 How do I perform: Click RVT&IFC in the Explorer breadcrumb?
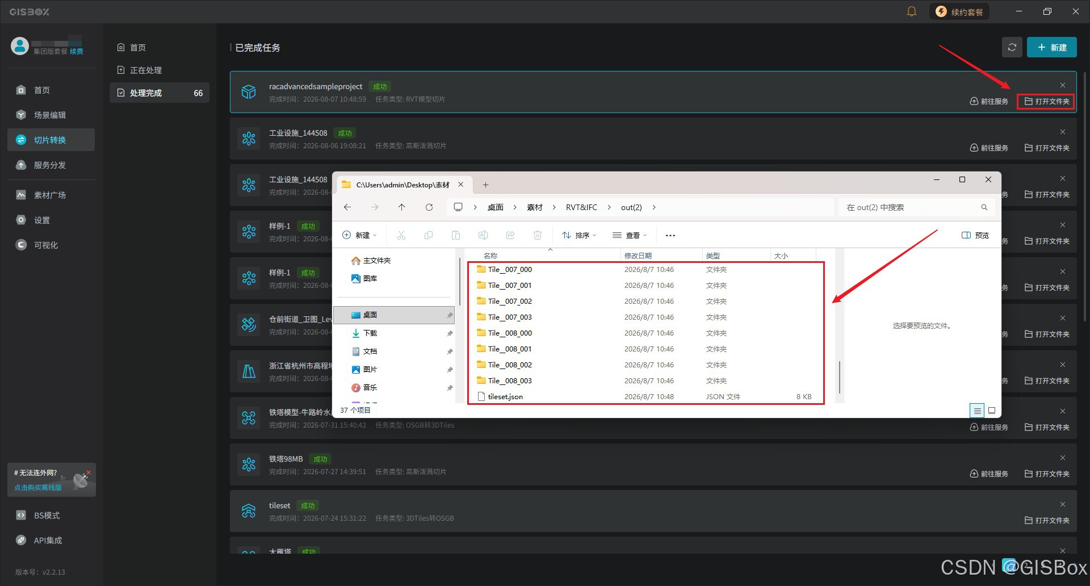point(581,207)
